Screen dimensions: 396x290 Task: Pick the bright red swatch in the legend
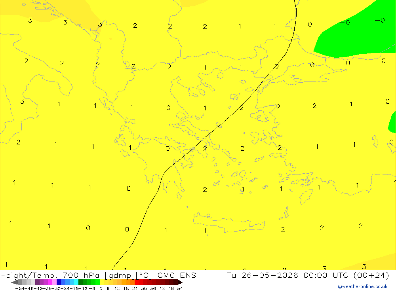tap(137, 282)
